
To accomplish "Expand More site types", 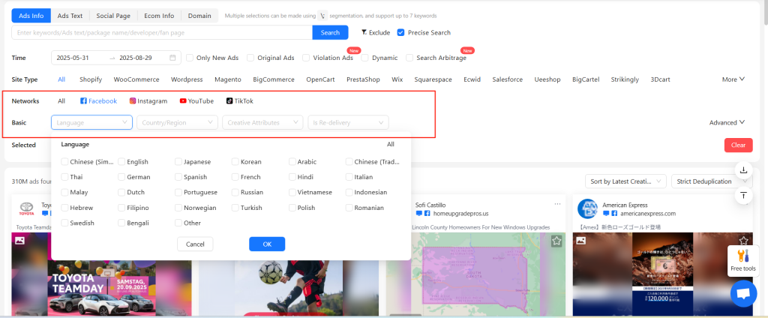I will click(x=733, y=79).
